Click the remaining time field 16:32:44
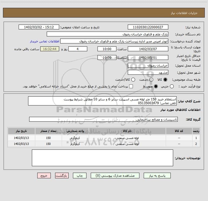 click(50, 49)
